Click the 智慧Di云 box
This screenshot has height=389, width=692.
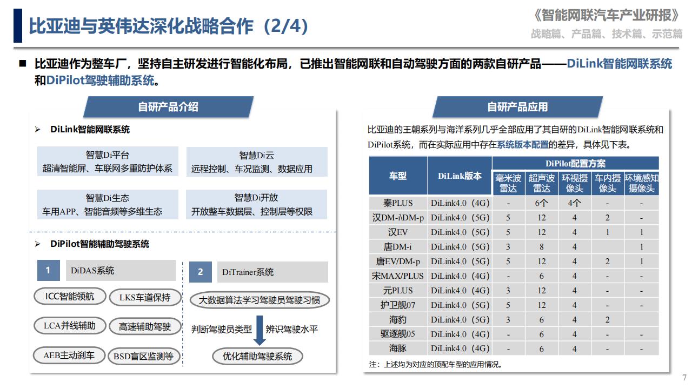(257, 162)
